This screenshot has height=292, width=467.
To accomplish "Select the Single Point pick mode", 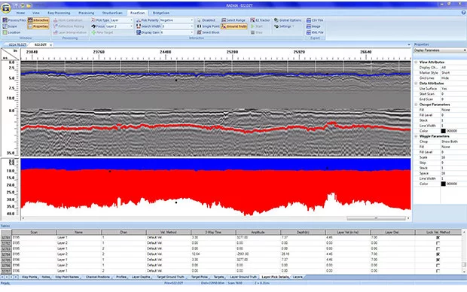I will tap(208, 26).
